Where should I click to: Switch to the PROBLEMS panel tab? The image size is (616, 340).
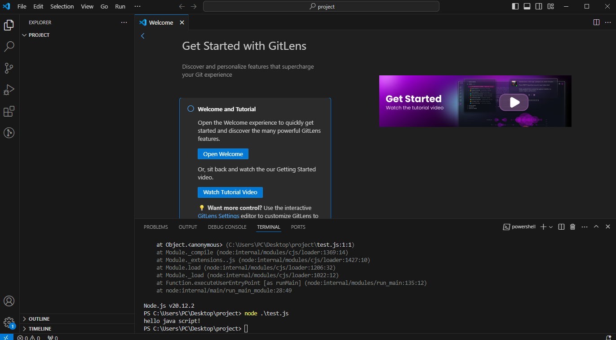click(x=156, y=227)
